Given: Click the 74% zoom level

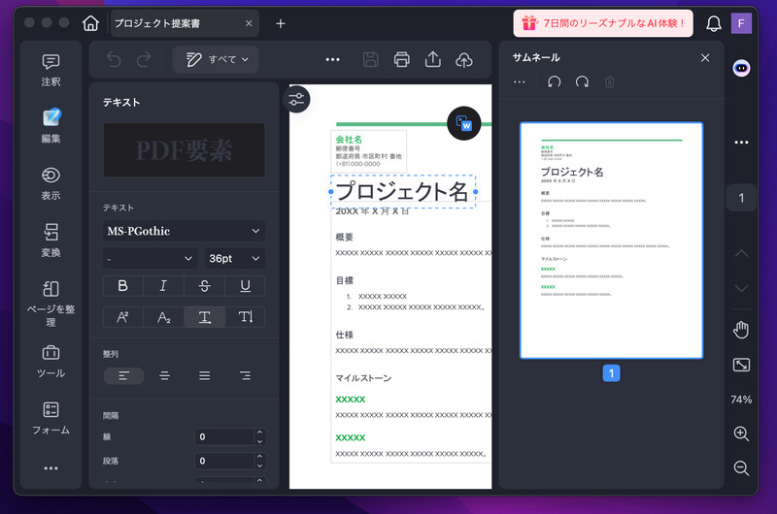Looking at the screenshot, I should click(x=741, y=400).
